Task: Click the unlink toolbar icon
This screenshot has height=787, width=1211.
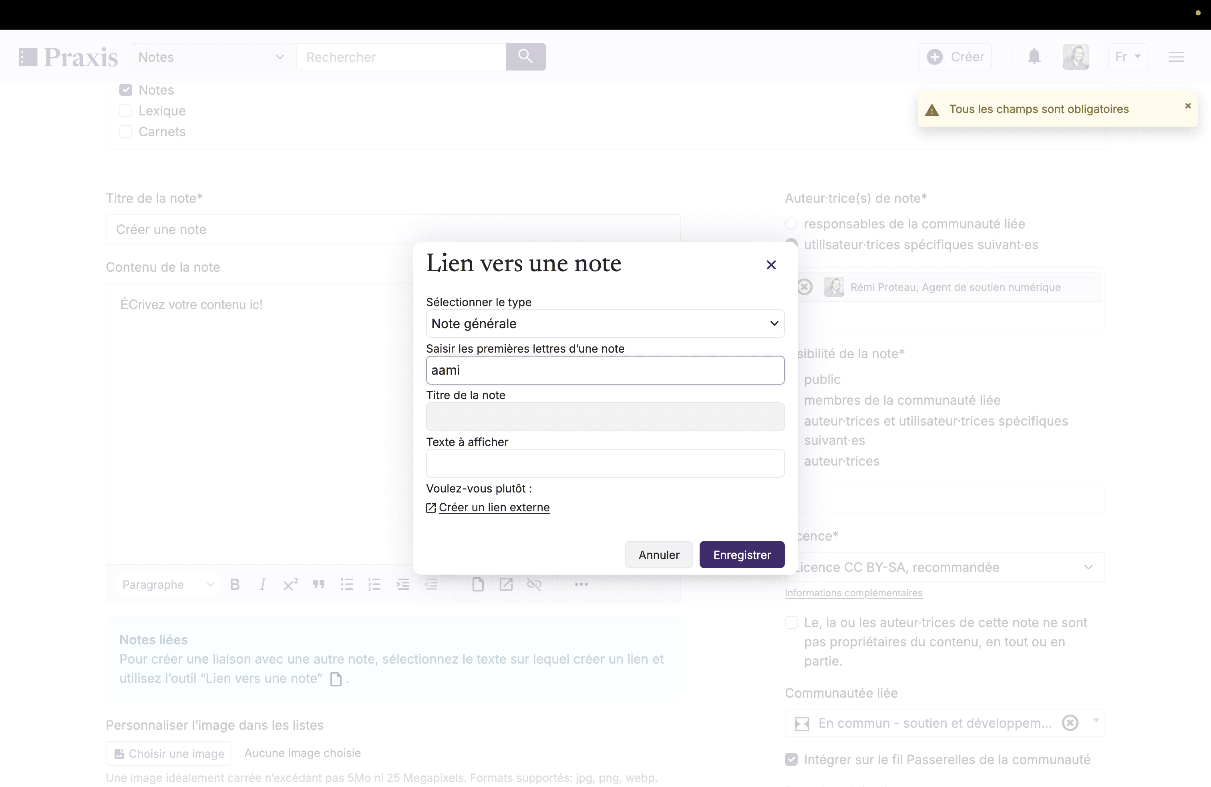Action: click(x=534, y=584)
